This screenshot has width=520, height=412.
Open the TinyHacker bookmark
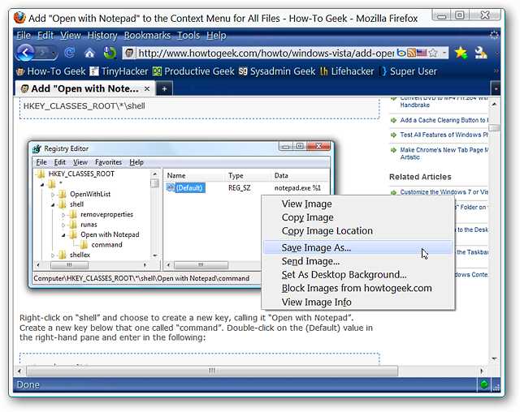[119, 71]
